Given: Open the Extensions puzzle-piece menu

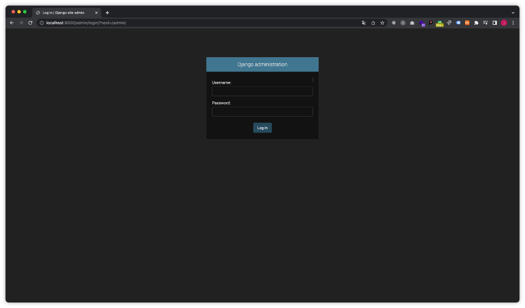Looking at the screenshot, I should click(476, 23).
